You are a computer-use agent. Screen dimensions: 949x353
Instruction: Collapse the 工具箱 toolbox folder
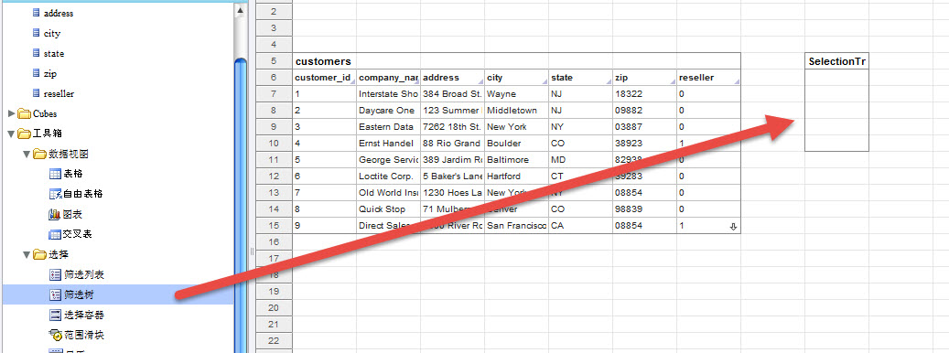(x=12, y=134)
